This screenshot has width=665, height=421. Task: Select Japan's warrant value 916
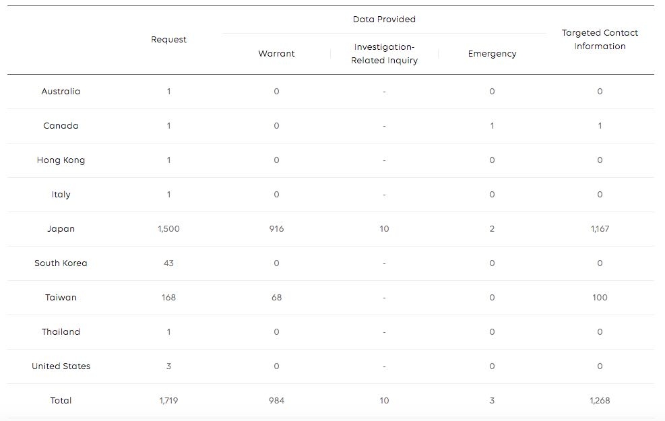click(276, 229)
